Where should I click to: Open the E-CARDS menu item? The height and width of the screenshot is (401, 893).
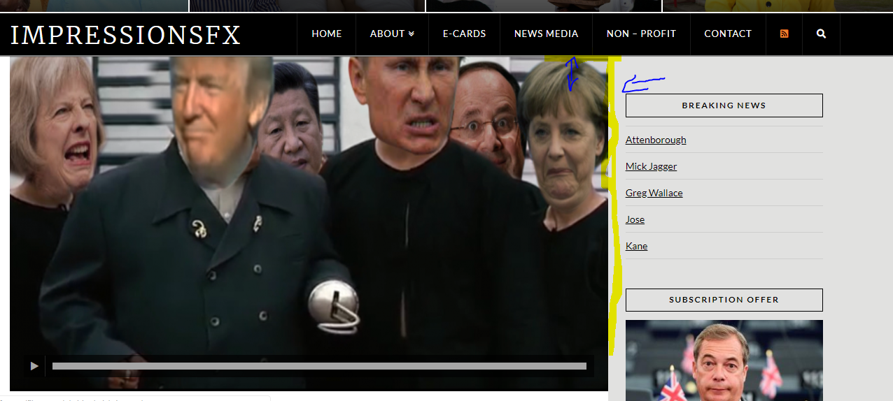coord(464,34)
